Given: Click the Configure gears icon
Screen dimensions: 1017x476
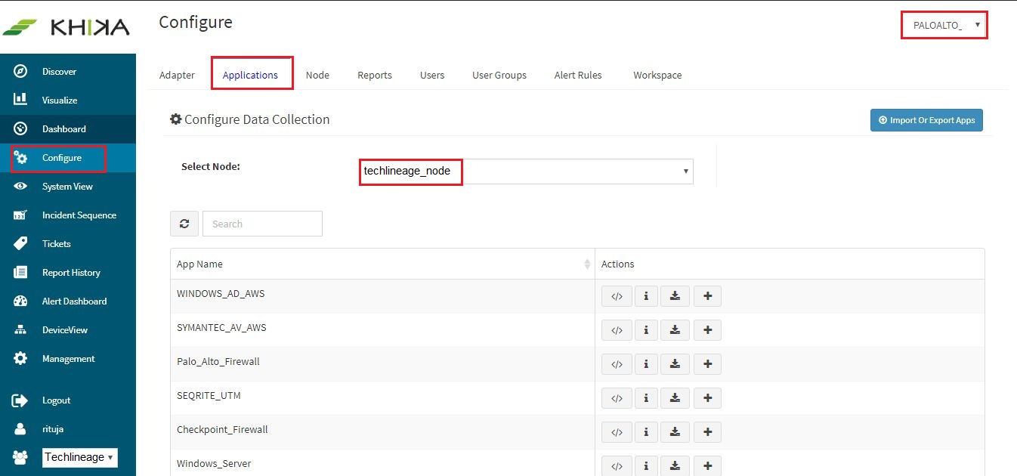Looking at the screenshot, I should pos(21,158).
